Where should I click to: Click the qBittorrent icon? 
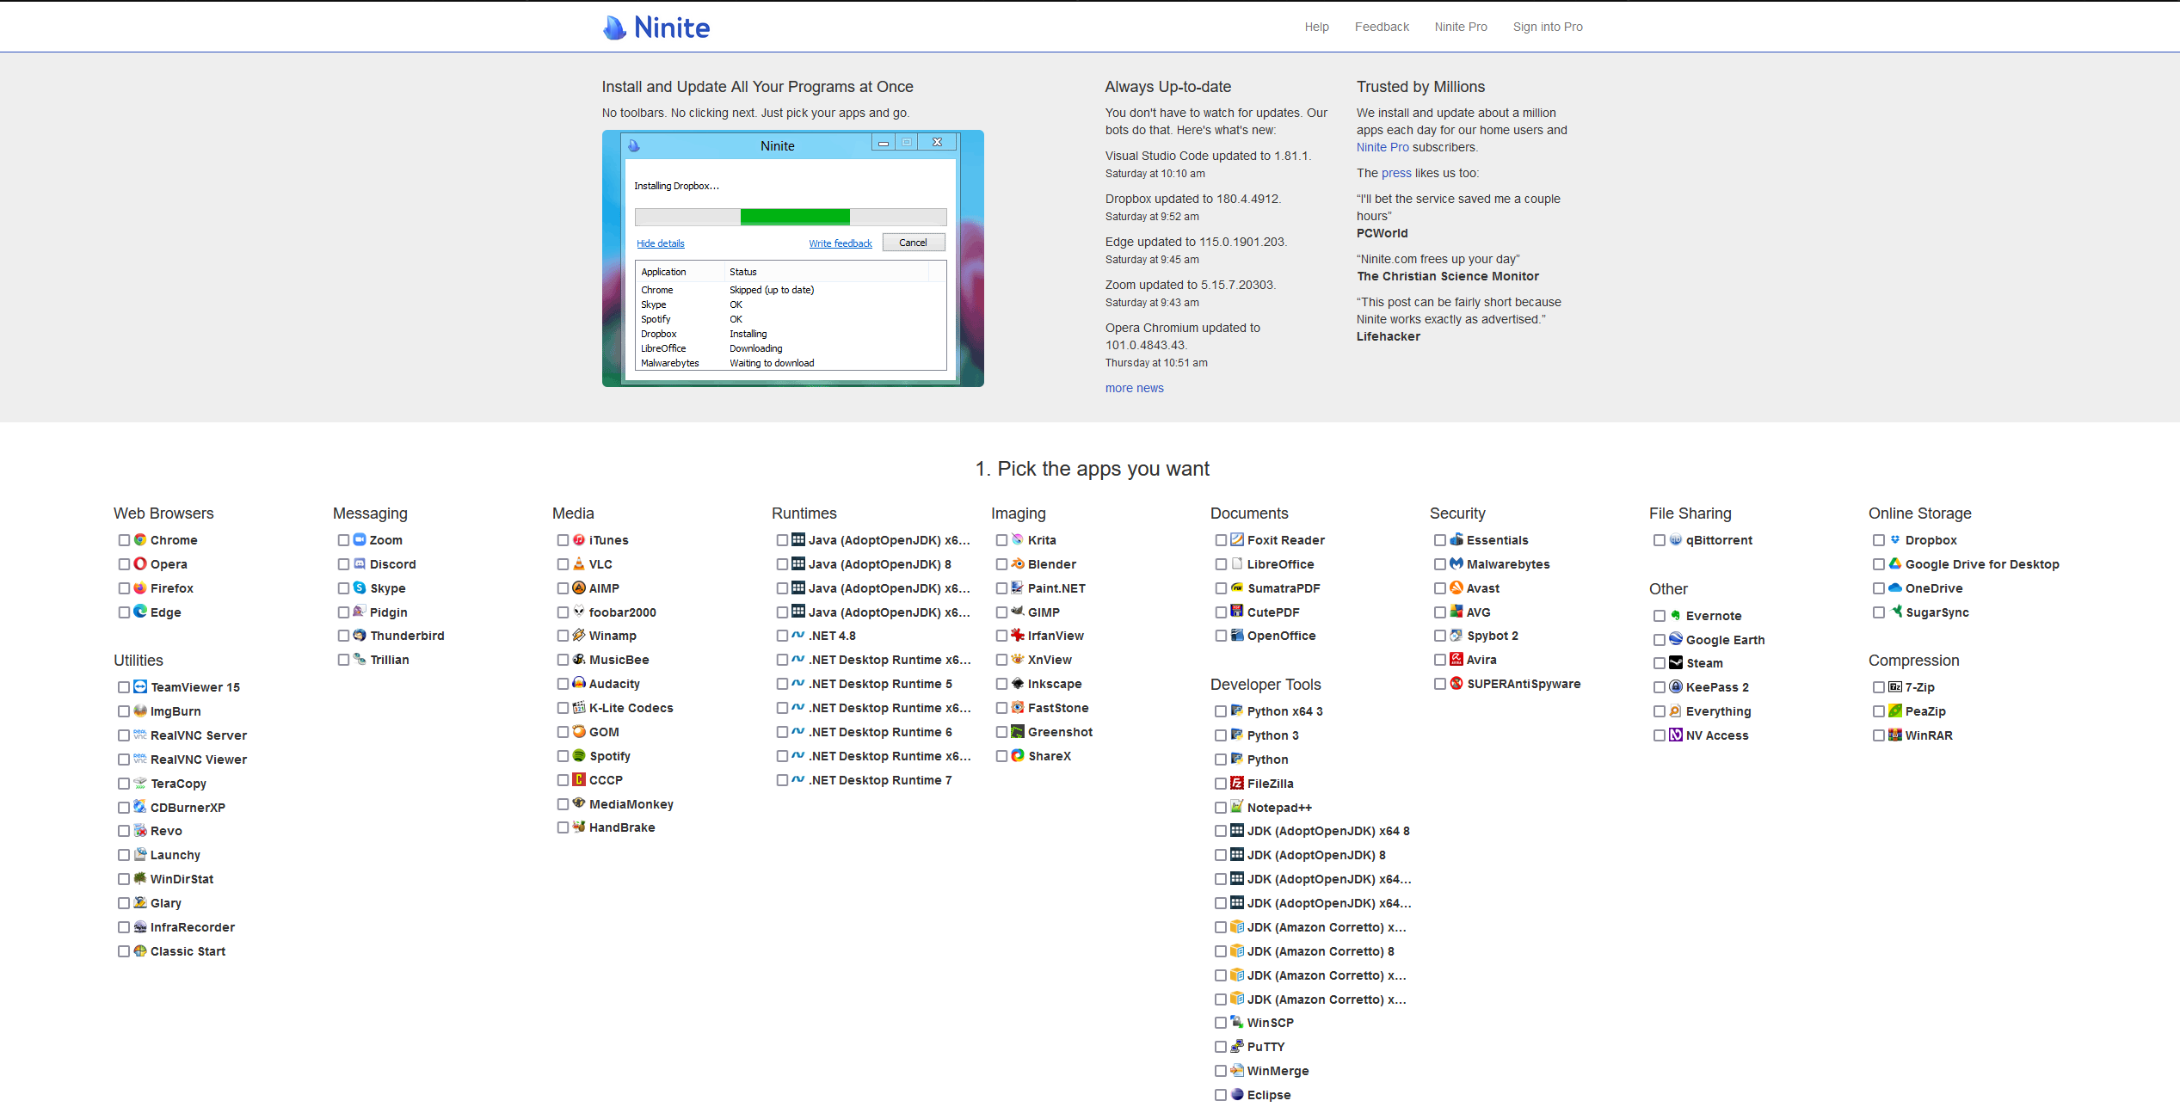click(1676, 540)
